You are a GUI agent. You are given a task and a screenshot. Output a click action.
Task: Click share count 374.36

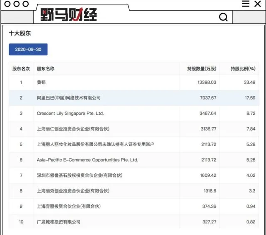click(209, 206)
